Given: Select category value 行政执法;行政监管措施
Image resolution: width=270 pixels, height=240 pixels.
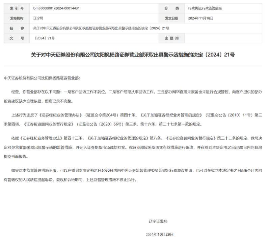Looking at the screenshot, I should pos(205,8).
